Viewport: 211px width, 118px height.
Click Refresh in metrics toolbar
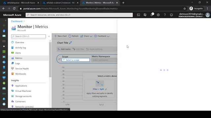74,36
